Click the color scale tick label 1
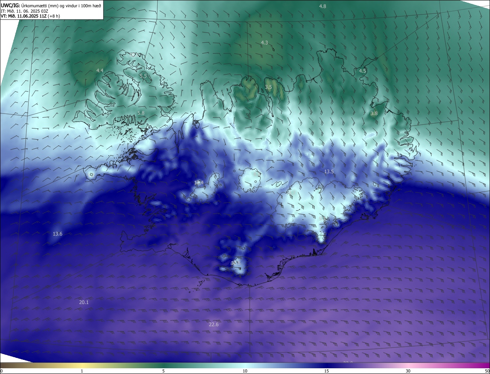Screen dimensions: 490x374 coord(82,371)
